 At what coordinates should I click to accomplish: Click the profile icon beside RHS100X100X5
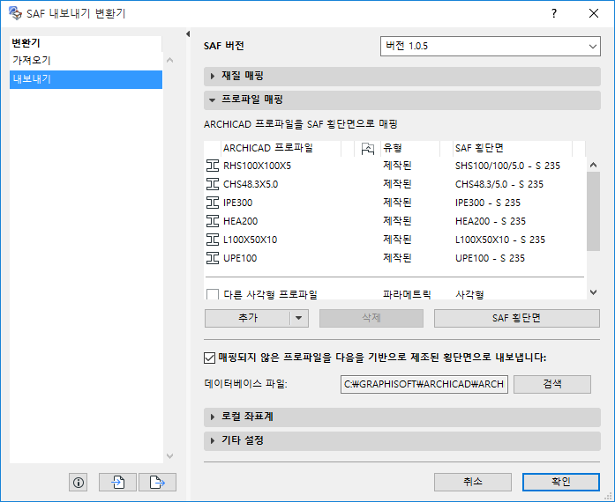212,166
